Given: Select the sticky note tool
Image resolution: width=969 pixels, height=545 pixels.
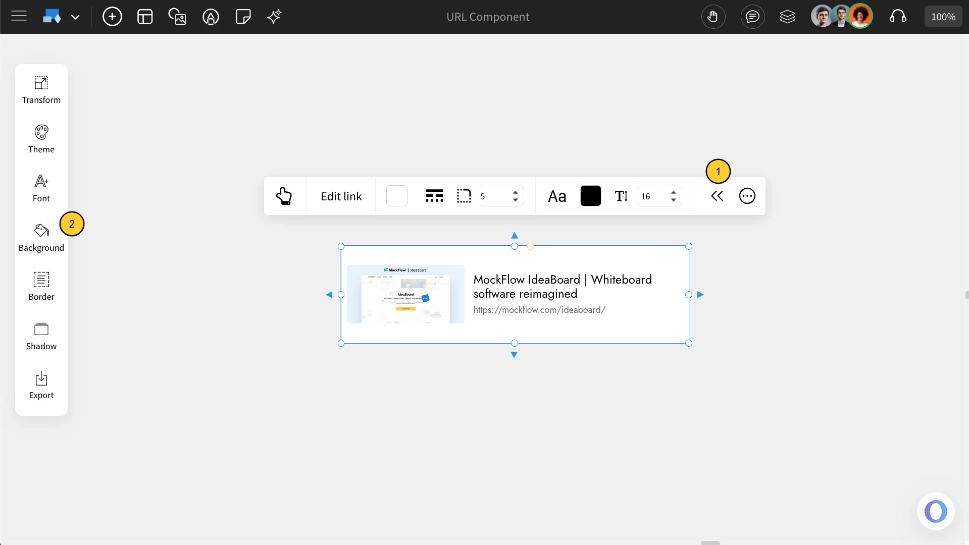Looking at the screenshot, I should tap(243, 17).
